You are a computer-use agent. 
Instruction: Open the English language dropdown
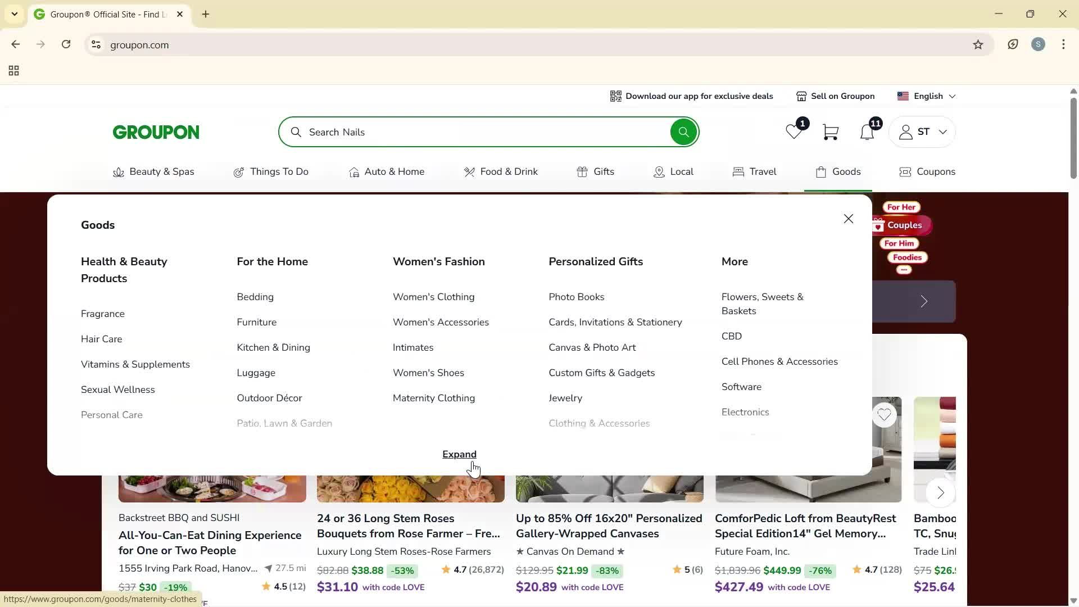[926, 96]
